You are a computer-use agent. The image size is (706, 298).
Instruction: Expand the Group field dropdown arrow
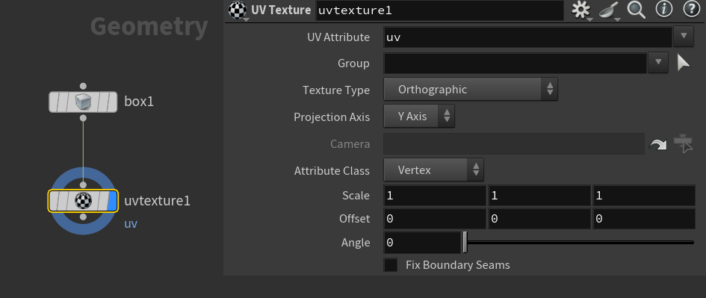[658, 63]
